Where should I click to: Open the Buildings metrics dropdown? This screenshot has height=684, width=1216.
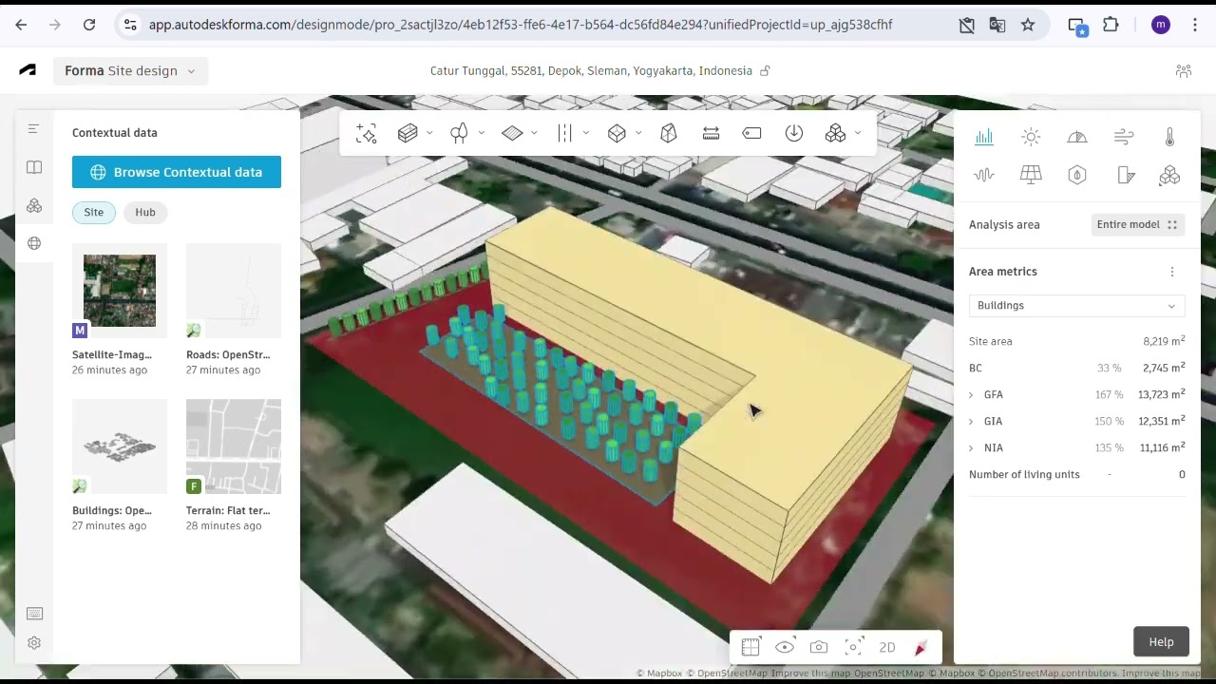tap(1076, 306)
